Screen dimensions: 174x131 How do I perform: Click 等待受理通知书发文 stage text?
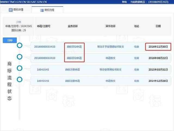[x=110, y=69]
